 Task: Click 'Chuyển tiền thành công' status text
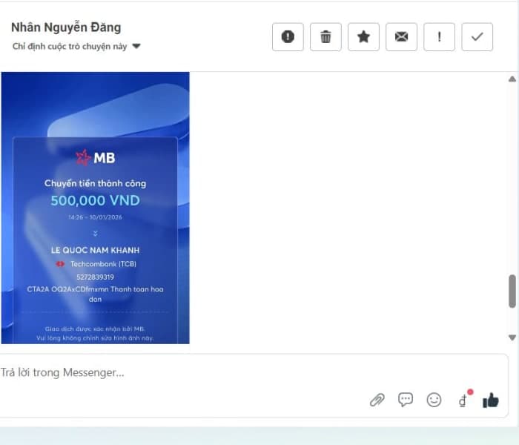[96, 183]
